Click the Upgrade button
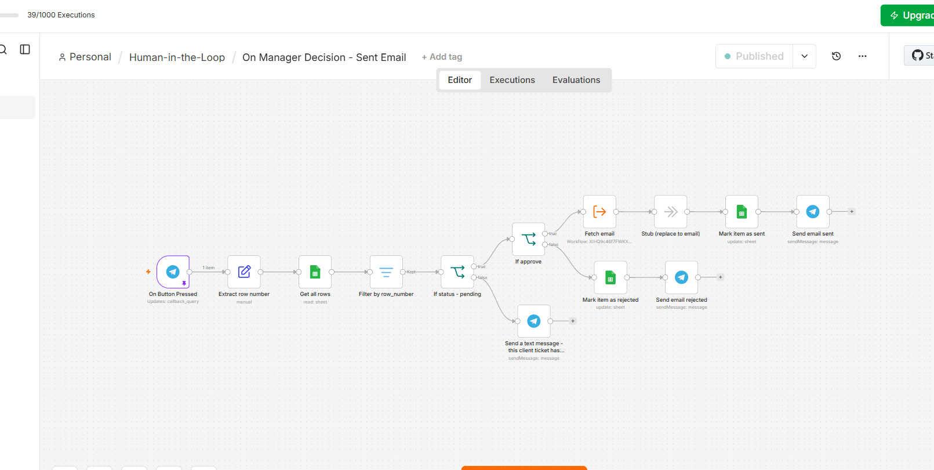The image size is (934, 470). coord(907,16)
